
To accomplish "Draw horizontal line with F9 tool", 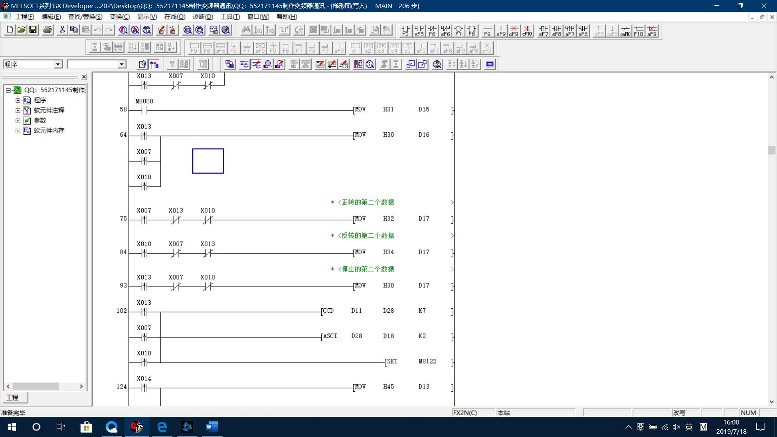I will pyautogui.click(x=488, y=31).
